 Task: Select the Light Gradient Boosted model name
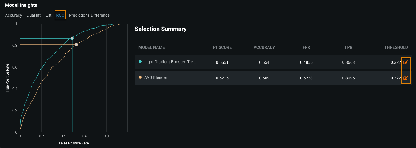point(170,62)
